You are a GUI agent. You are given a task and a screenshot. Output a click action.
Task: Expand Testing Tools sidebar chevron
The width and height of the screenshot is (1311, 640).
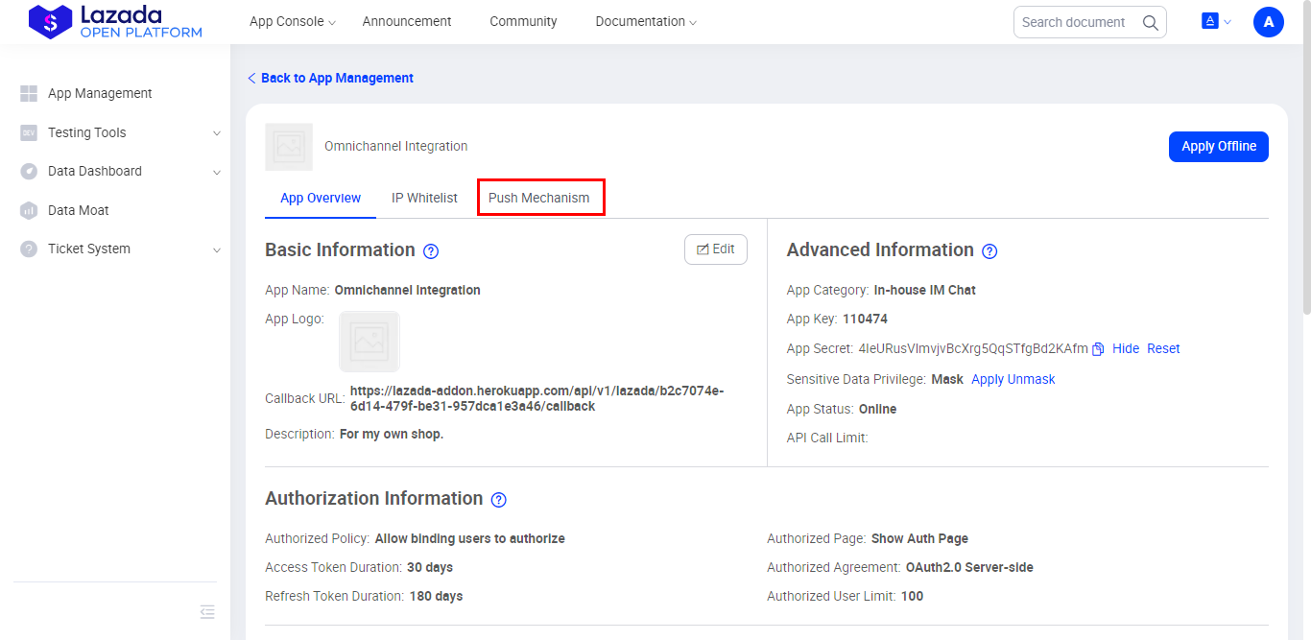[x=216, y=133]
